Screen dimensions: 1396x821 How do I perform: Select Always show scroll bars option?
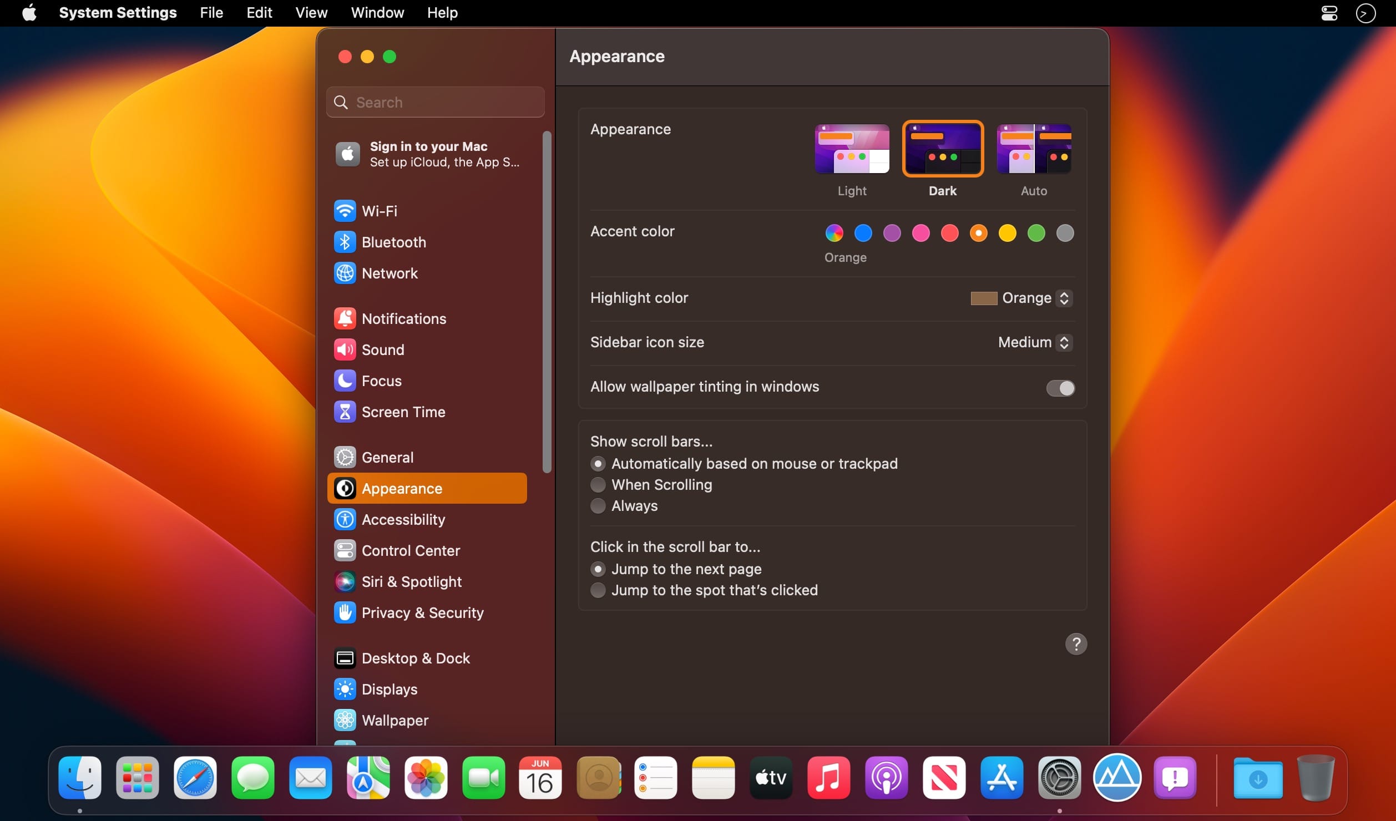pyautogui.click(x=598, y=505)
